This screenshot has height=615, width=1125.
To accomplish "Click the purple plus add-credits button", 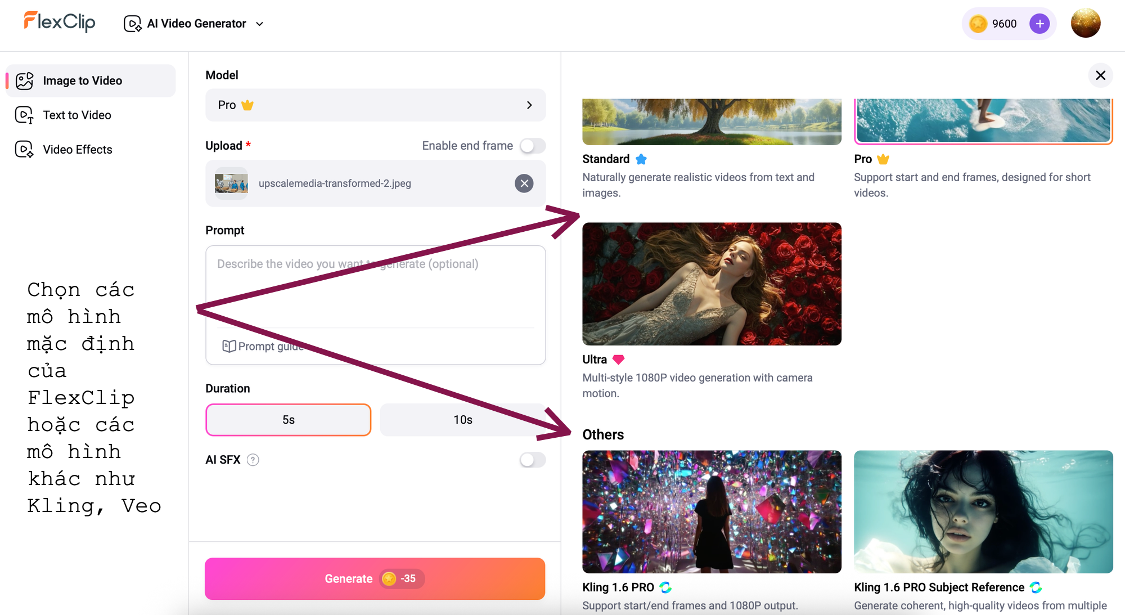I will coord(1039,24).
